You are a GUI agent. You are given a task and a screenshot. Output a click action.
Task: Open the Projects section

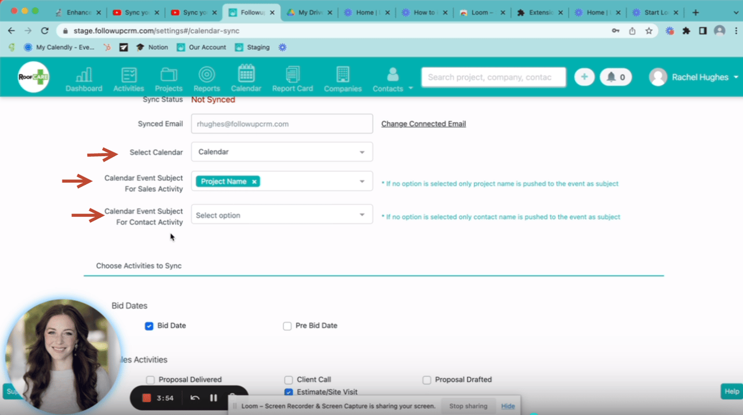coord(168,77)
